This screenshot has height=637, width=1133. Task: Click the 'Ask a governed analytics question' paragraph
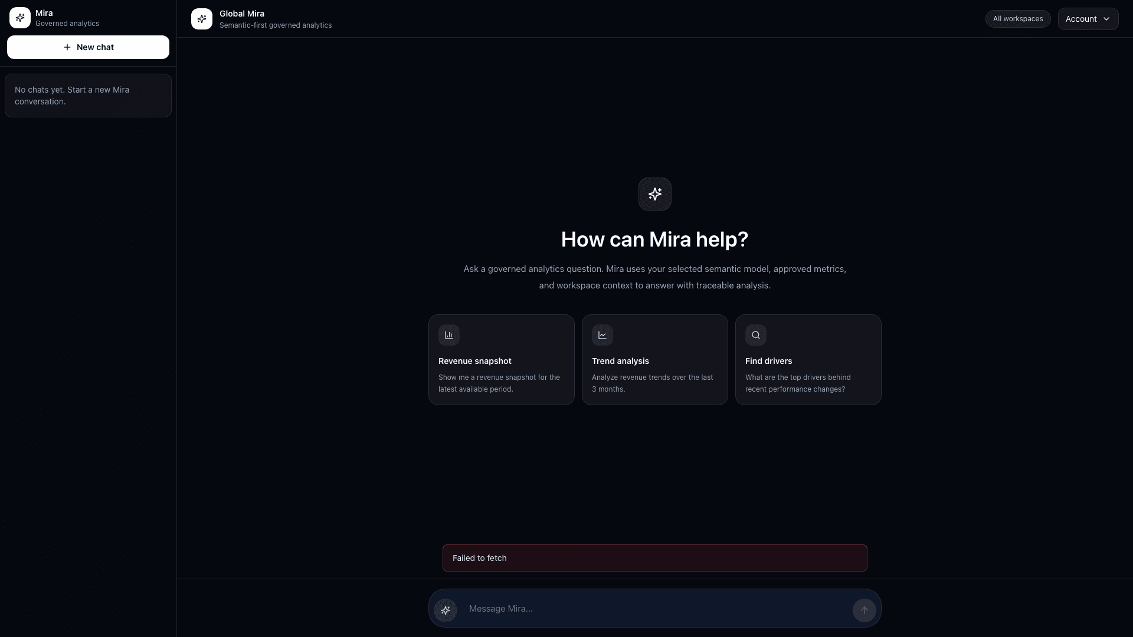(655, 277)
